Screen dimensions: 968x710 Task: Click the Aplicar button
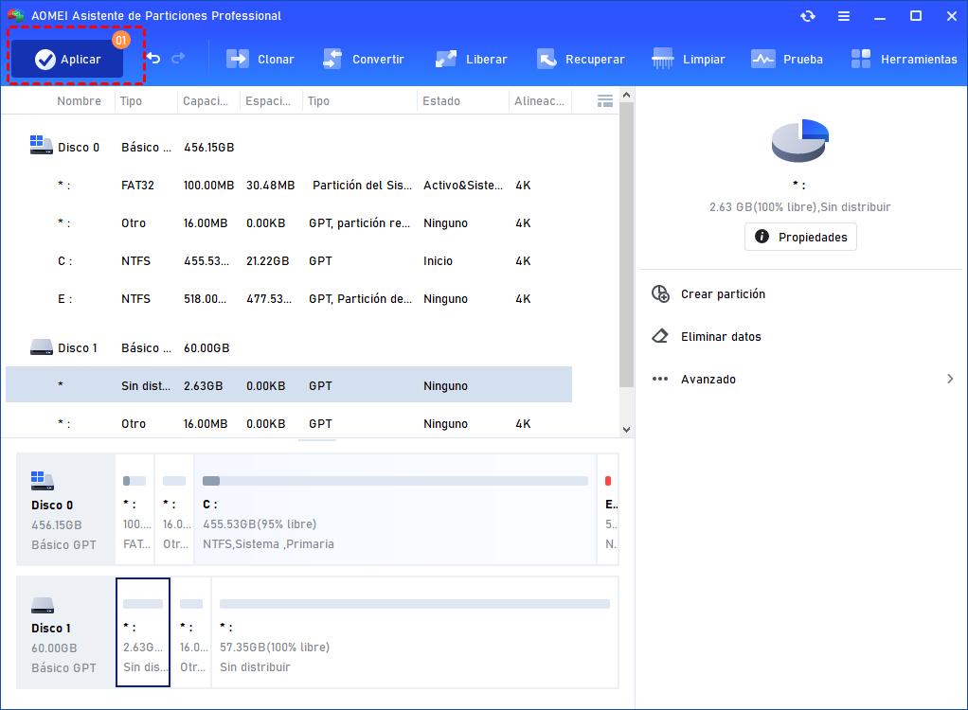coord(67,60)
